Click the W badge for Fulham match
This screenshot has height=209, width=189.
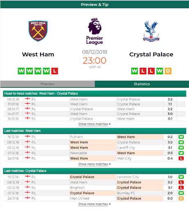coord(181,137)
